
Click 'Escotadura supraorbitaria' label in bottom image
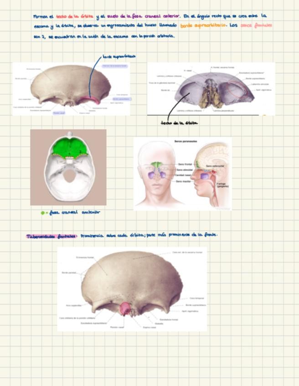[94, 323]
